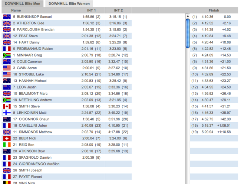Click the INT 2 column header
This screenshot has height=184, width=241.
tap(118, 10)
